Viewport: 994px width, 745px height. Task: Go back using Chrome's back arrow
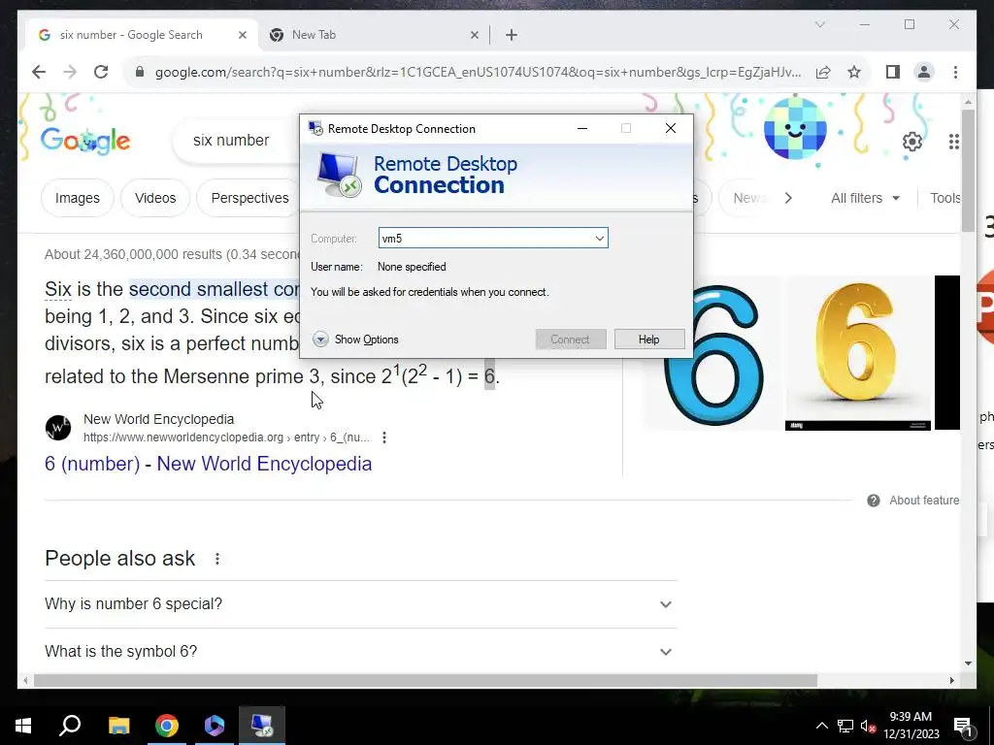[x=39, y=72]
